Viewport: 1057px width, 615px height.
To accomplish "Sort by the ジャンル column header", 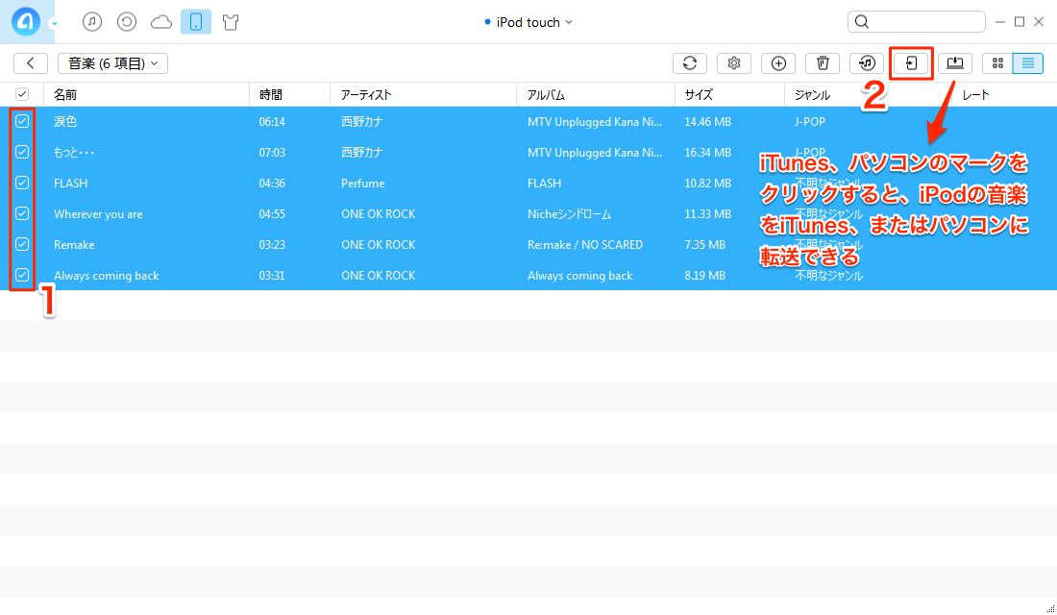I will pyautogui.click(x=812, y=95).
